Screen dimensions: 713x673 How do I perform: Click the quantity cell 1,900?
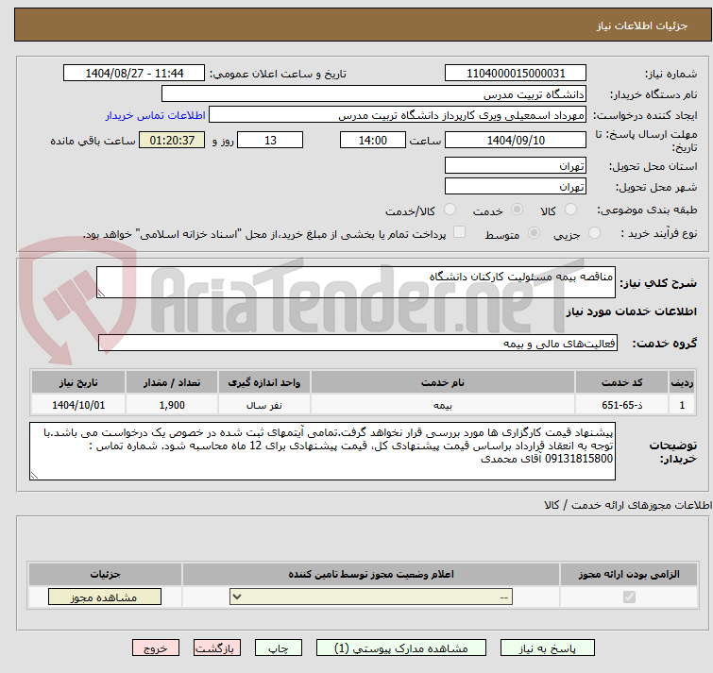[172, 404]
